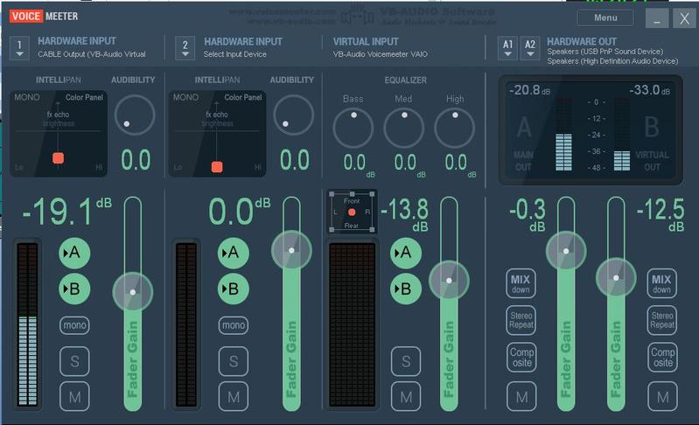Click the High equalizer knob
The image size is (699, 425).
click(x=455, y=129)
